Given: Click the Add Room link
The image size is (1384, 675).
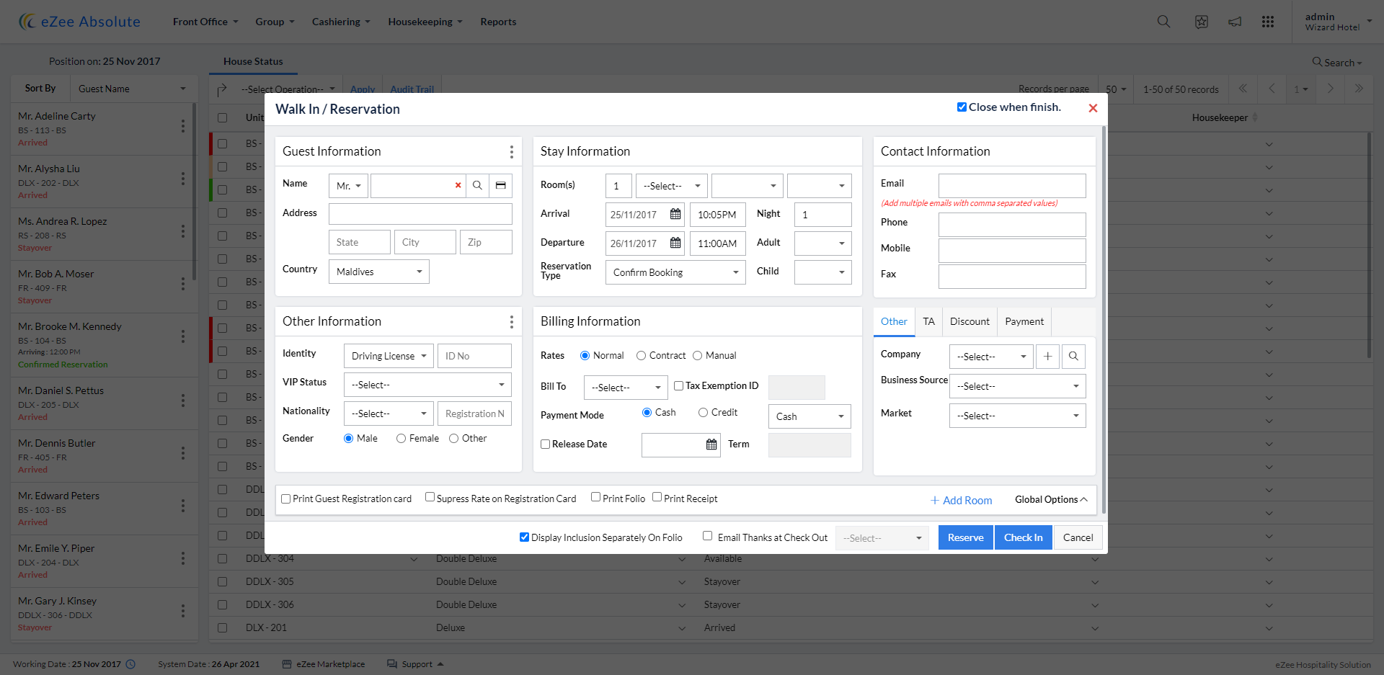Looking at the screenshot, I should (962, 501).
